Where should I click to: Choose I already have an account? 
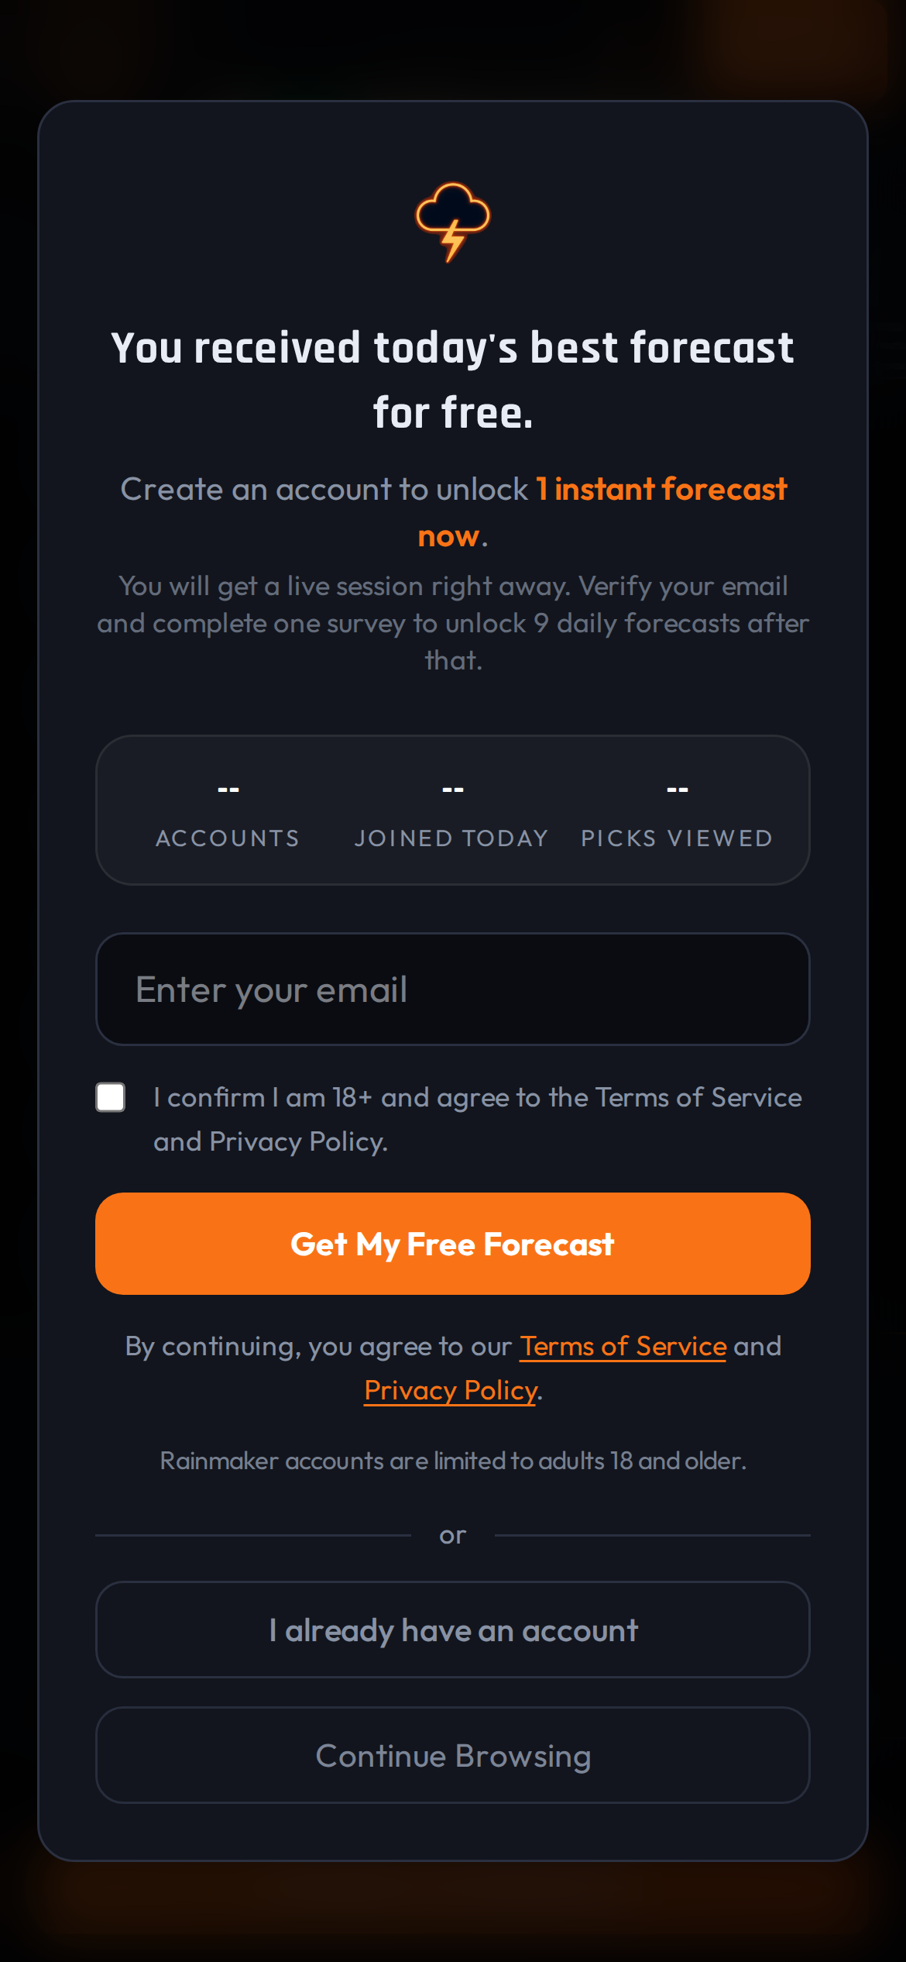453,1630
